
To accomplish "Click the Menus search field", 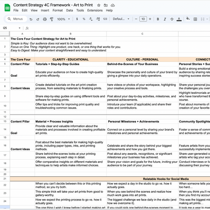I will (x=16, y=19).
